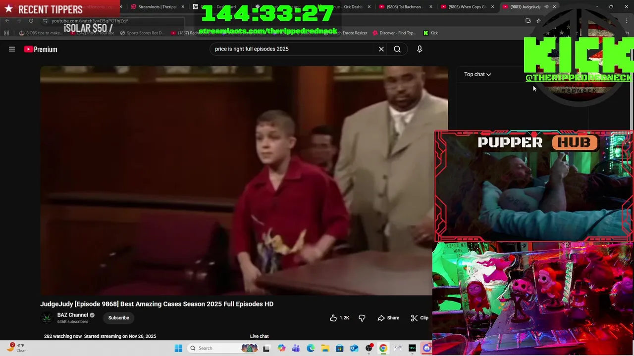Screen dimensions: 634x356
Task: Open Windows Start menu
Action: tap(178, 348)
